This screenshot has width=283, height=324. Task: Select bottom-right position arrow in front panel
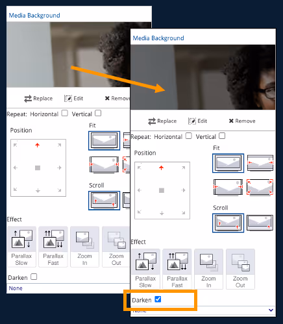184,213
